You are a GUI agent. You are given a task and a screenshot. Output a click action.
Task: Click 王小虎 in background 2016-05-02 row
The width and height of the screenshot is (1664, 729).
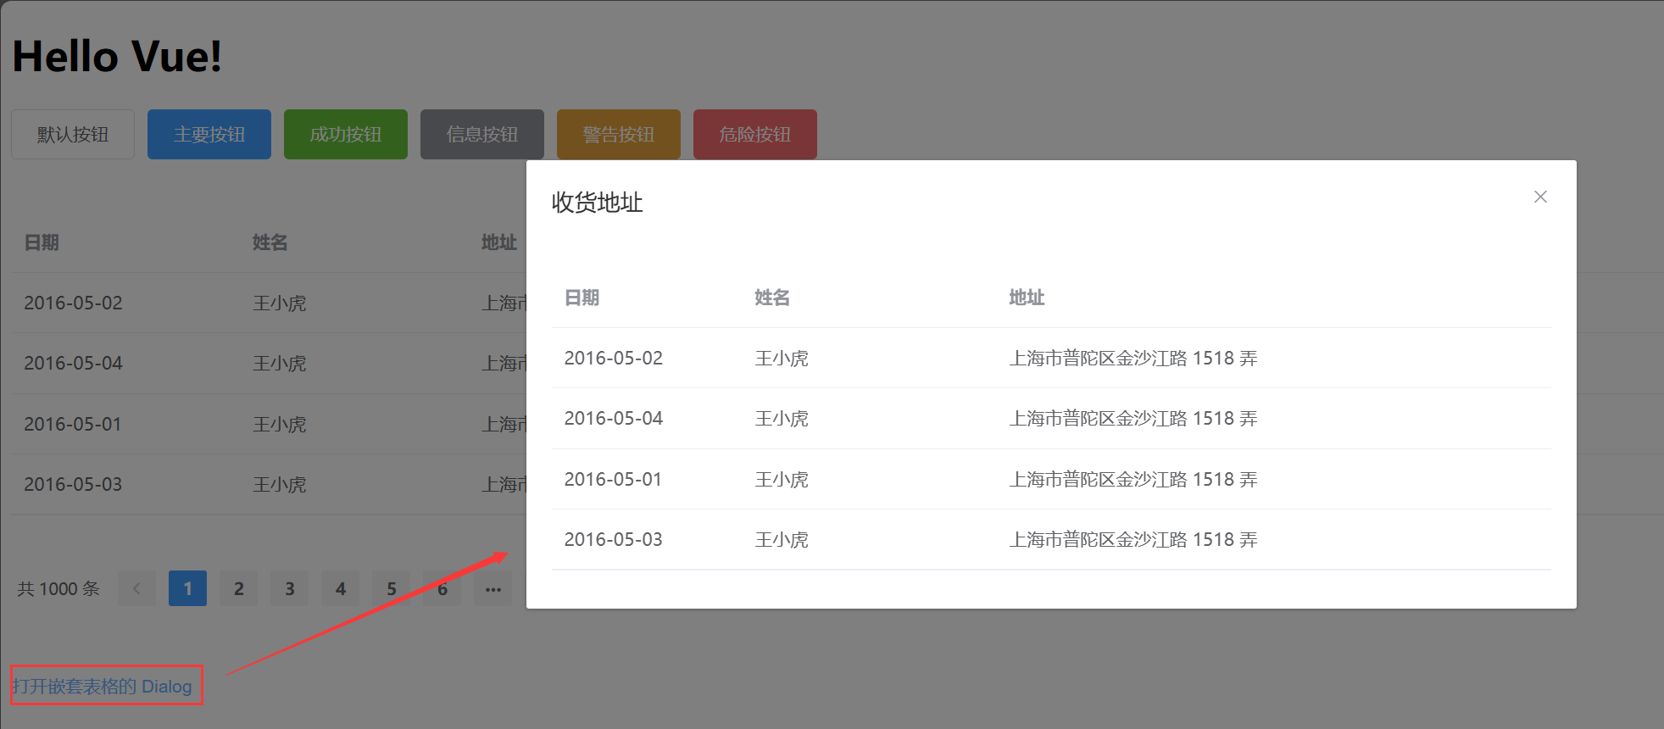279,303
